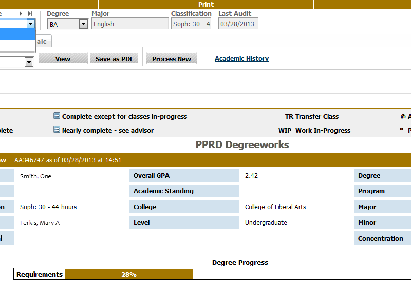Viewport: 411px width, 290px height.
Task: Click the next student arrow icon
Action: [x=21, y=14]
